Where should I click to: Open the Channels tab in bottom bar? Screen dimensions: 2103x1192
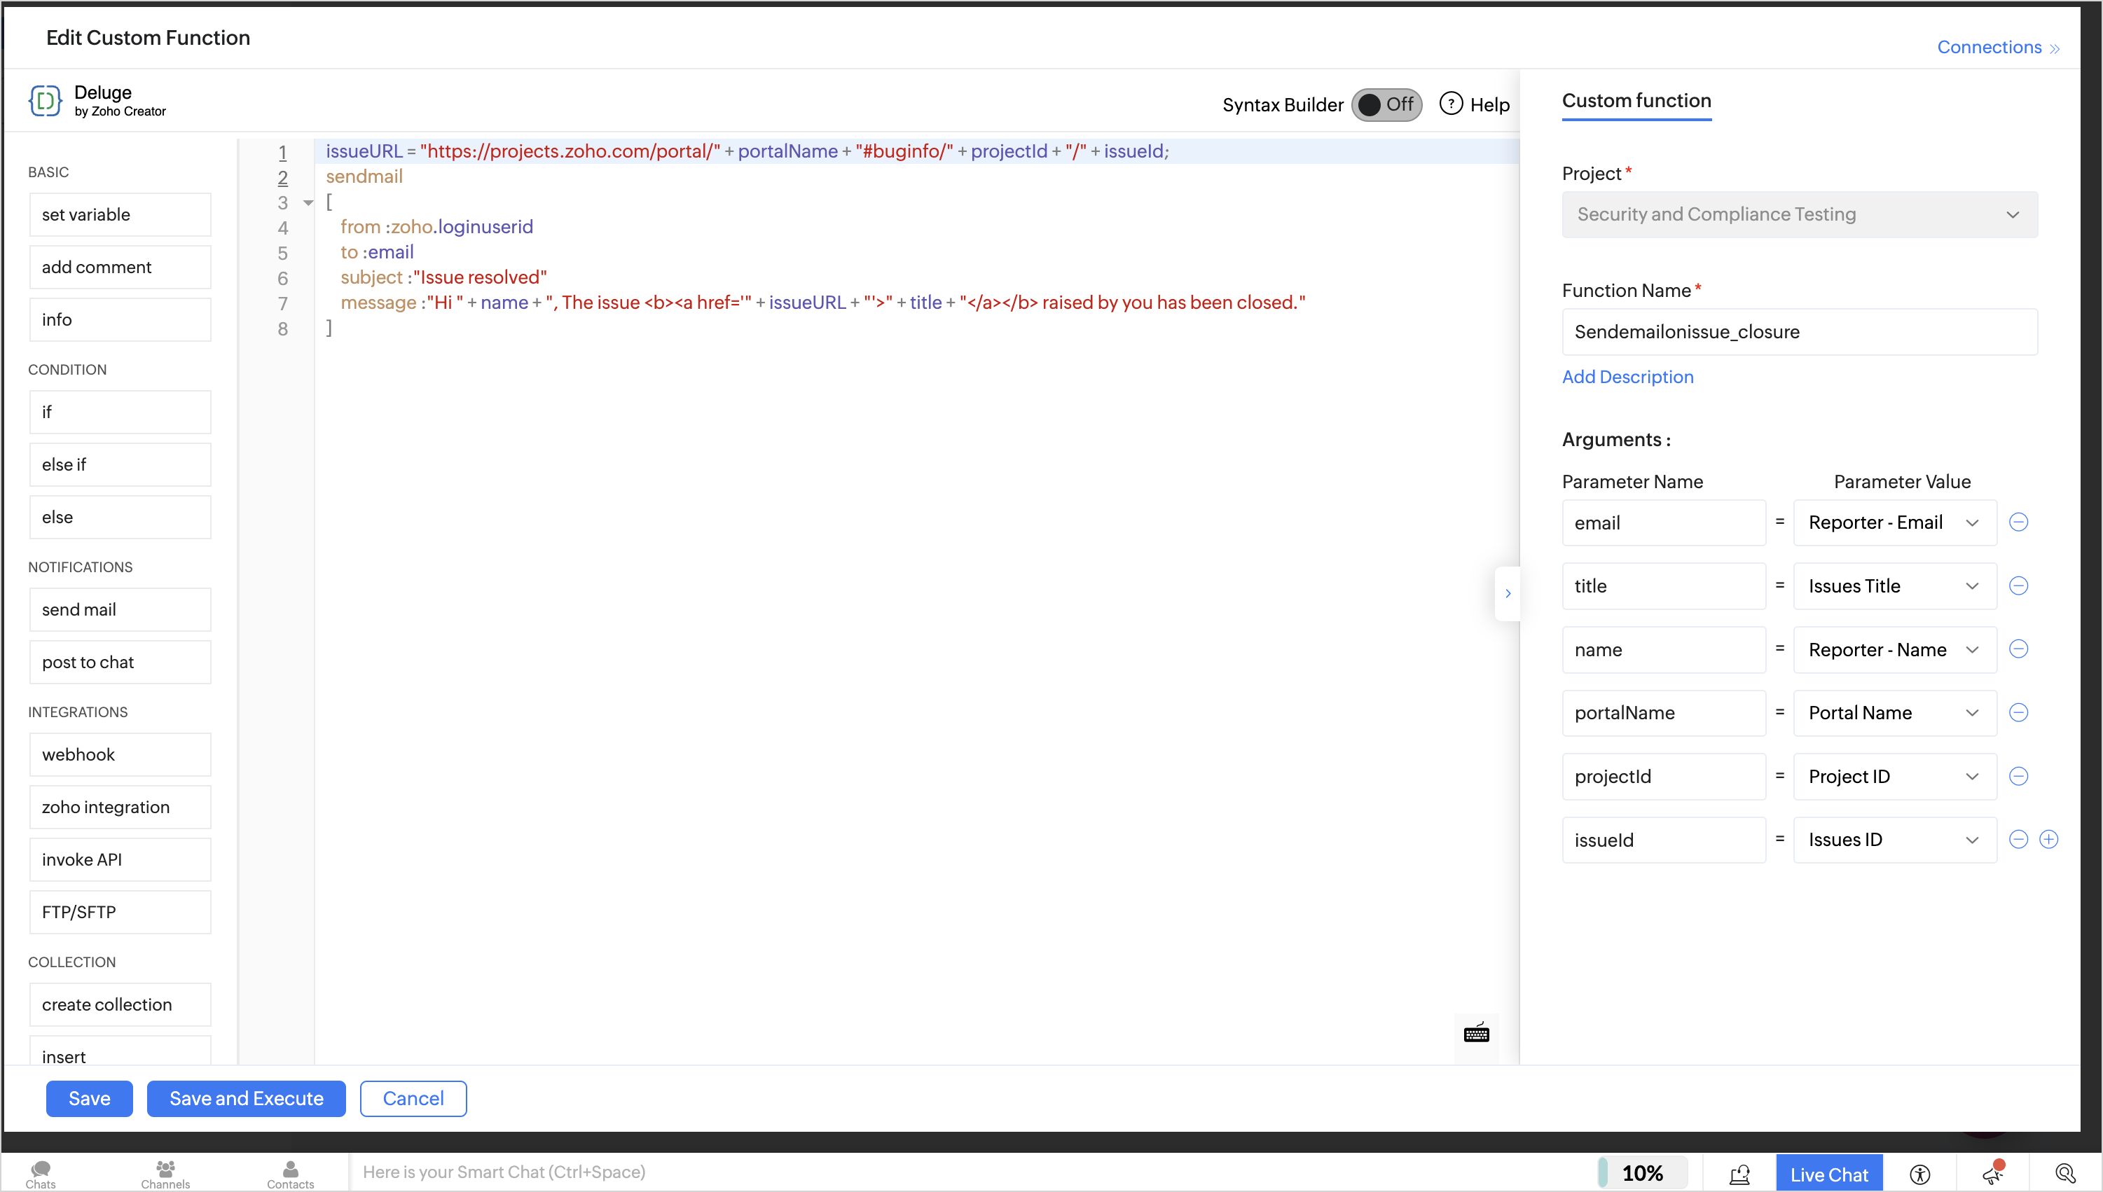[165, 1173]
